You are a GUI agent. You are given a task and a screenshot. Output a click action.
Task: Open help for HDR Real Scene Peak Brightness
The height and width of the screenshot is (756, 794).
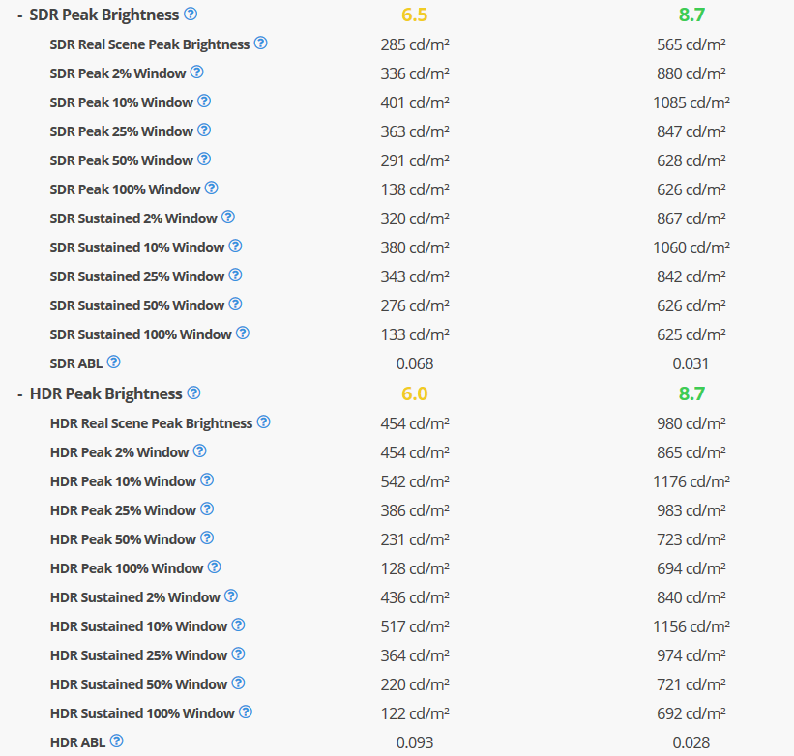[x=264, y=422]
